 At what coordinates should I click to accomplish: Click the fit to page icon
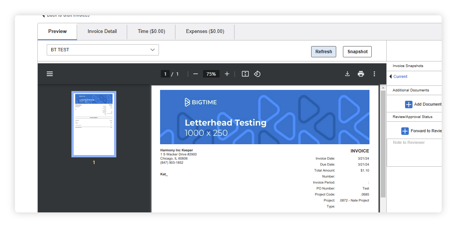click(245, 74)
